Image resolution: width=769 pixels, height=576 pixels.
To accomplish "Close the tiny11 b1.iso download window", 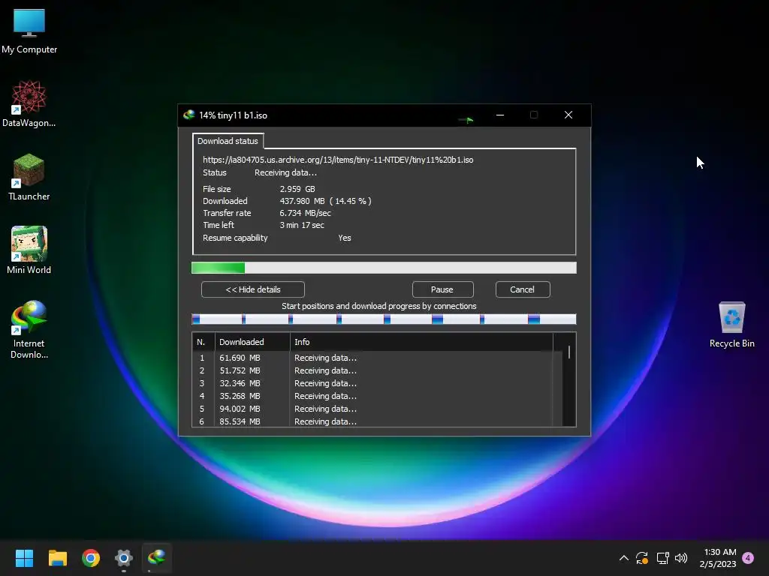I will pos(568,115).
